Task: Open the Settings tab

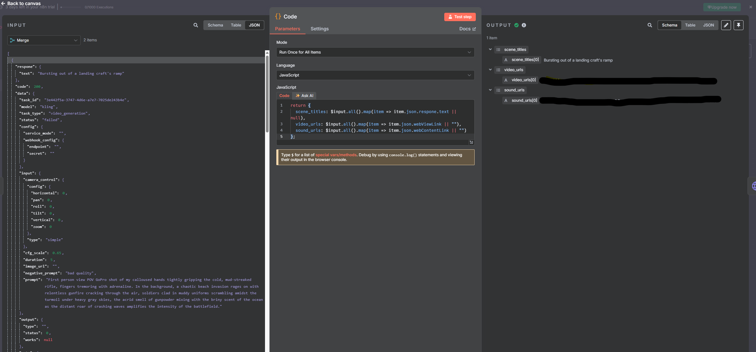Action: pyautogui.click(x=319, y=29)
